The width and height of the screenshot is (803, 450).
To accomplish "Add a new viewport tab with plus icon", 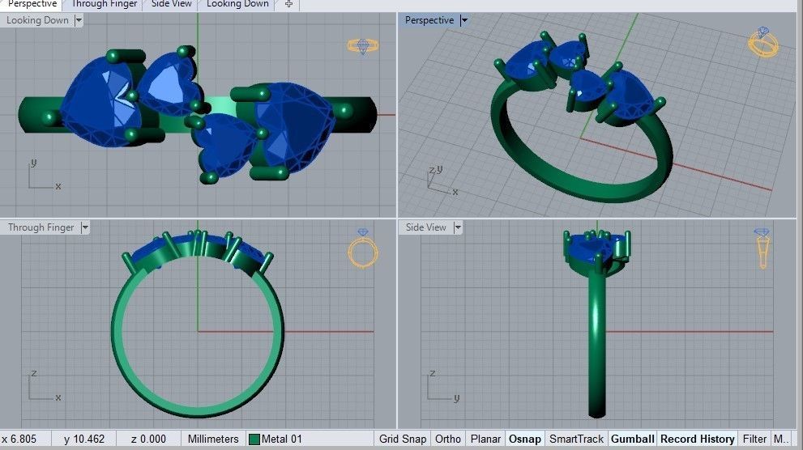I will 288,4.
